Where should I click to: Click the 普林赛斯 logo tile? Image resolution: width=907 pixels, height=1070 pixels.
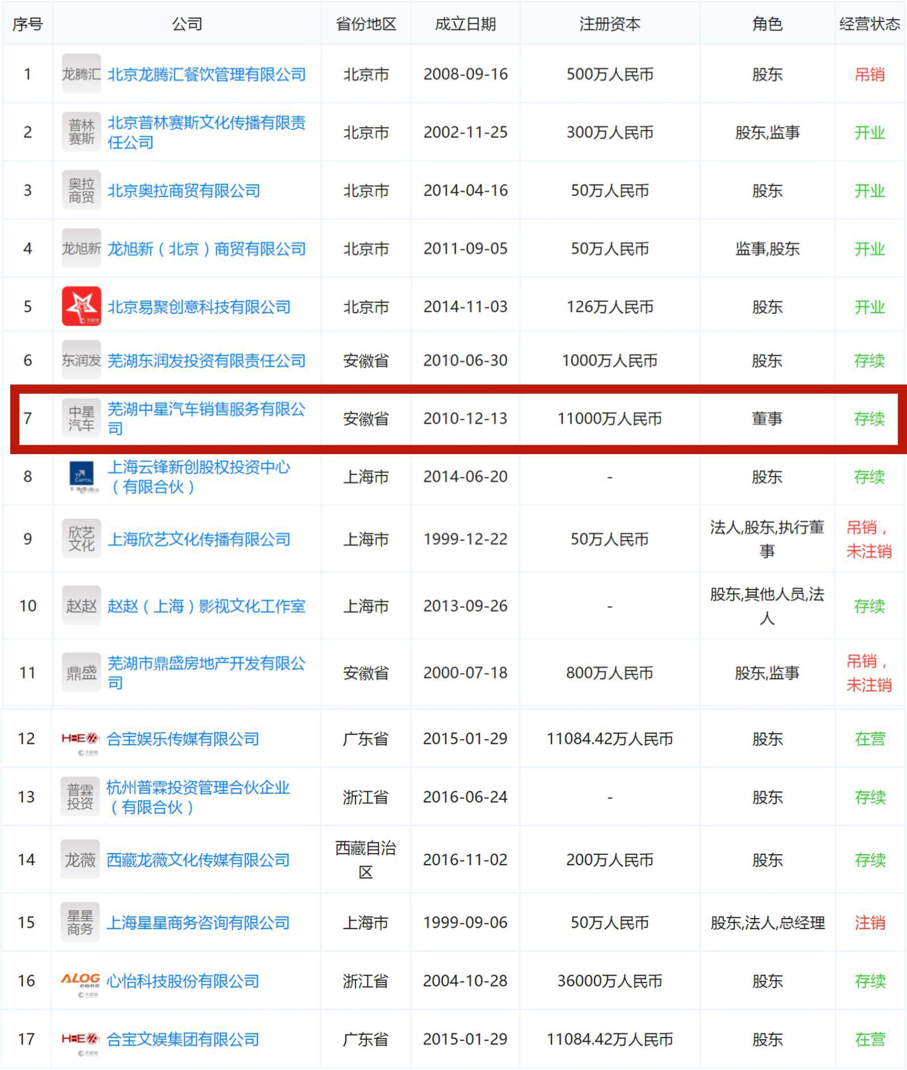[x=81, y=132]
